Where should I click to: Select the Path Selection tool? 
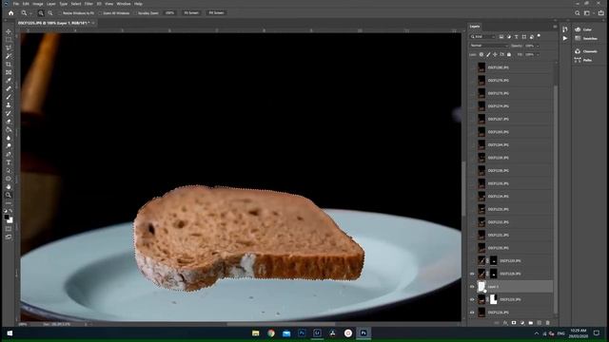pos(9,170)
